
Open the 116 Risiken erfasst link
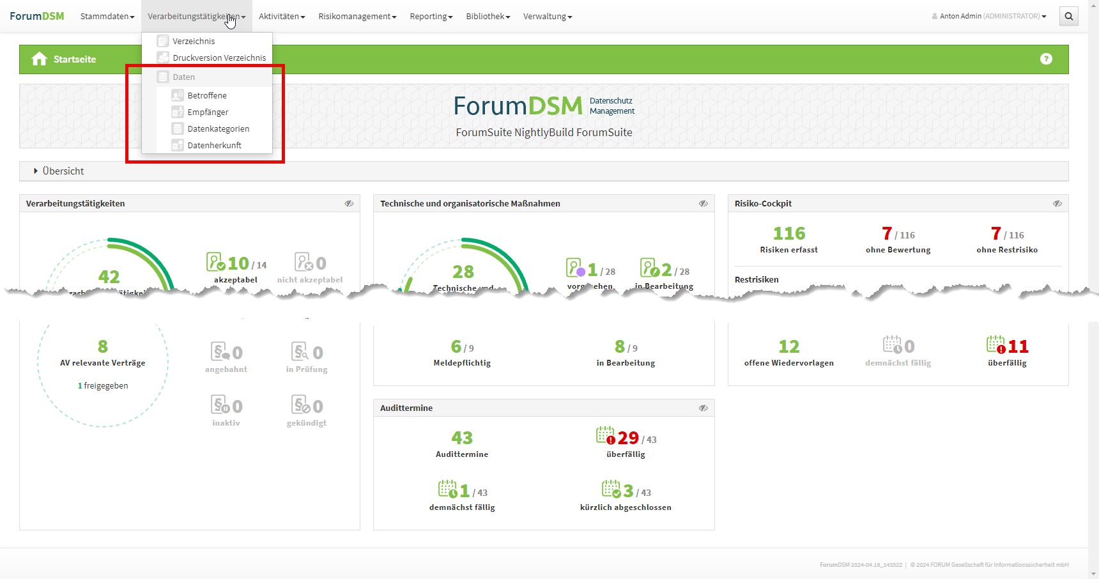click(788, 234)
